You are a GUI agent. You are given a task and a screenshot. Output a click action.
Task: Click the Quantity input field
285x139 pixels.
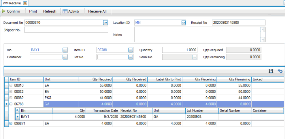(180, 50)
